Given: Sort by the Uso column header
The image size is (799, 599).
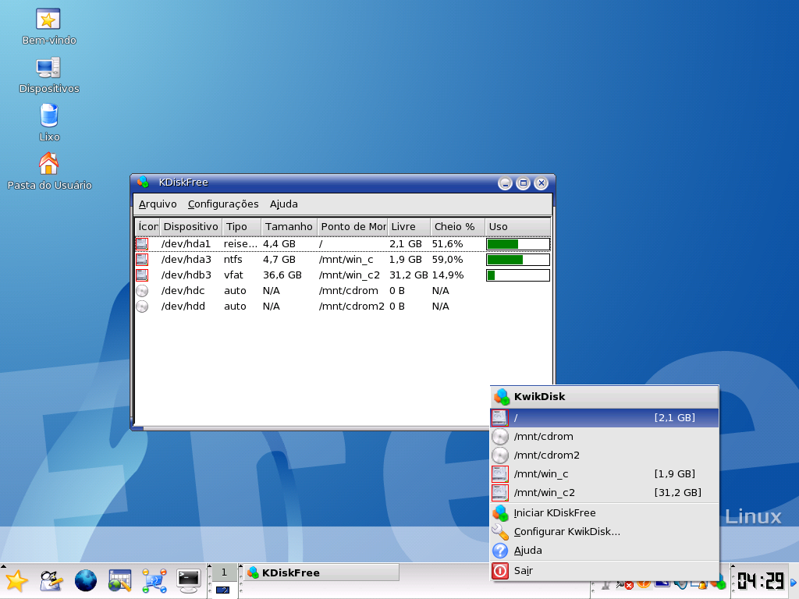Looking at the screenshot, I should click(x=518, y=227).
